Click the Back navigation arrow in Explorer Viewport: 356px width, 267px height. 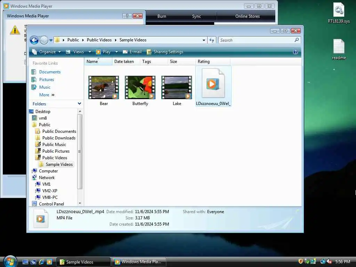pos(34,40)
